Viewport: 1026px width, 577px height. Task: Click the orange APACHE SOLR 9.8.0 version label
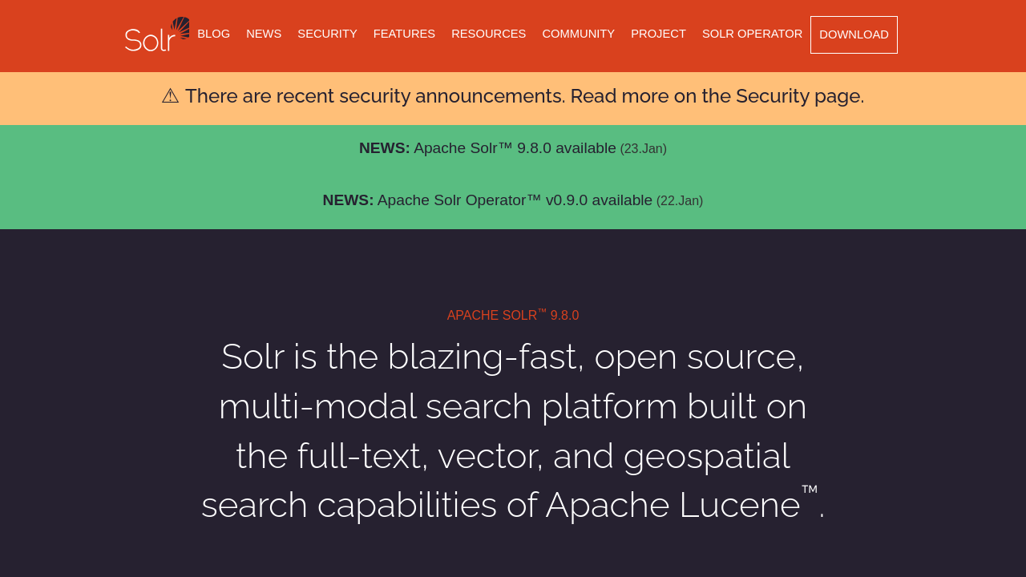pyautogui.click(x=513, y=316)
